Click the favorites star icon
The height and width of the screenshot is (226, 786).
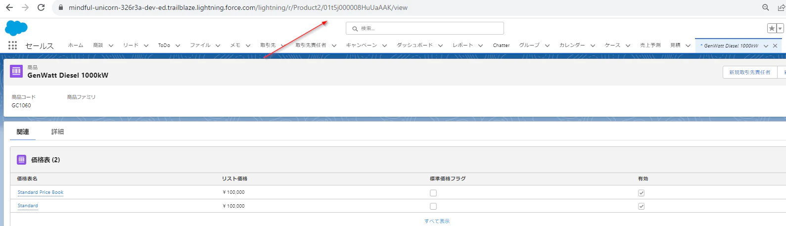click(772, 28)
